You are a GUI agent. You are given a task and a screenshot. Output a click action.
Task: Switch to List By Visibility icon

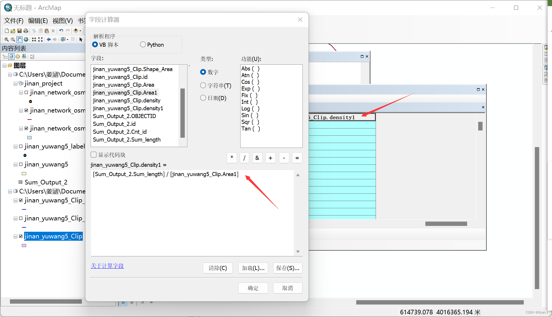pyautogui.click(x=18, y=57)
